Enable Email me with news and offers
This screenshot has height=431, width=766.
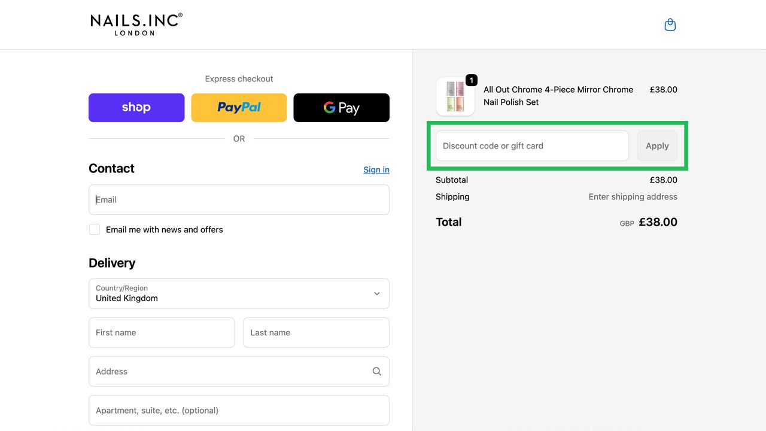pyautogui.click(x=94, y=229)
